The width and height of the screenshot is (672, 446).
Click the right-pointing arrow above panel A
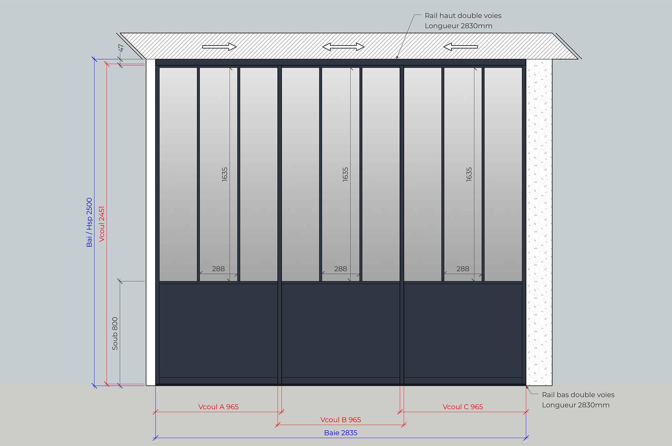pos(219,47)
